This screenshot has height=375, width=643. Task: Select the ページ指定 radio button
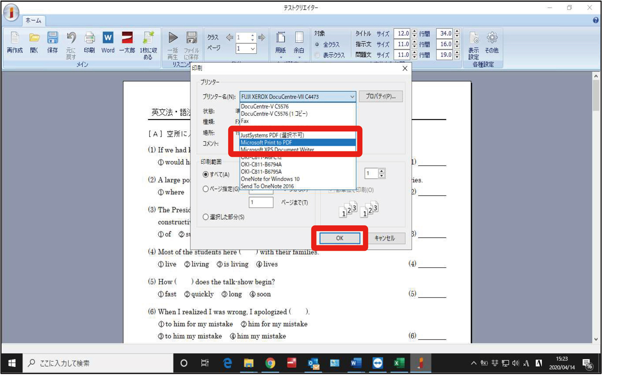tap(206, 189)
